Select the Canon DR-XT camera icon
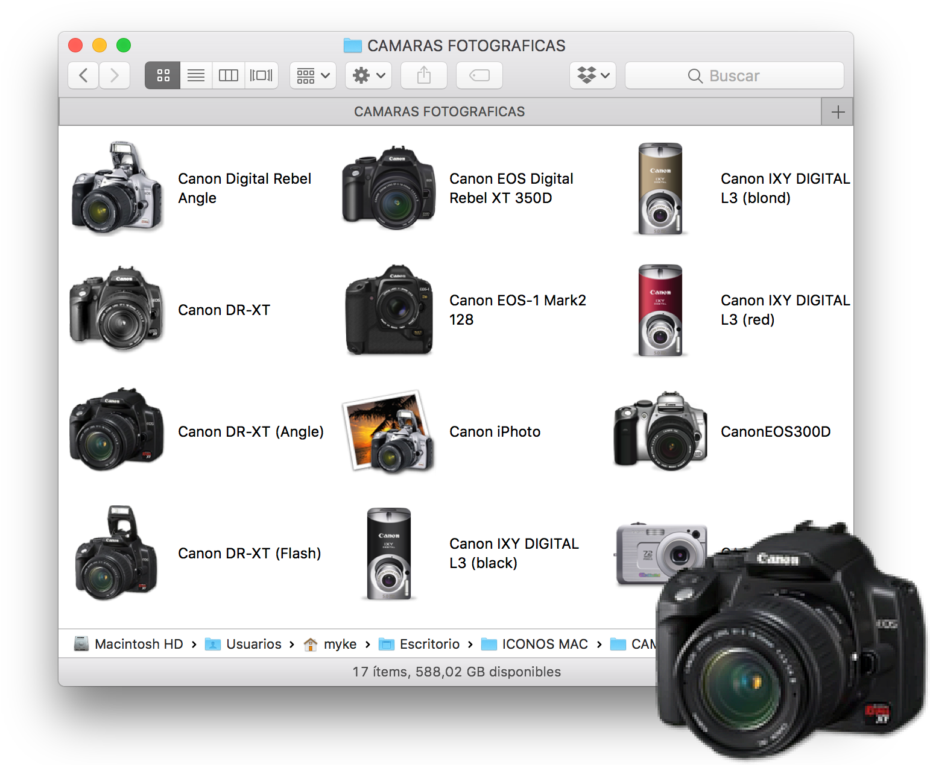This screenshot has width=930, height=765. [117, 308]
